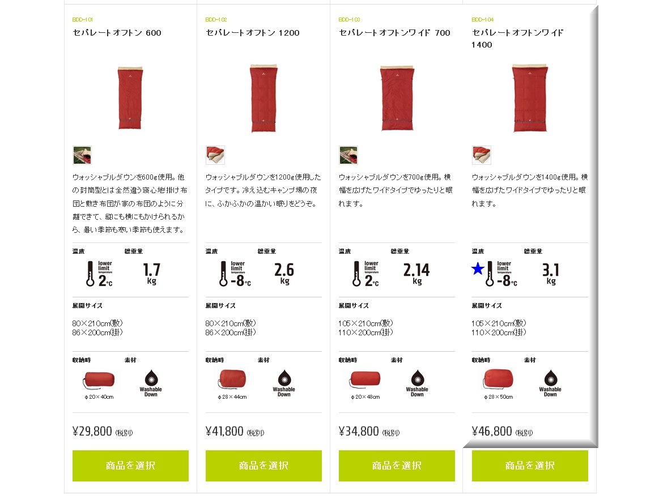659x499 pixels.
Task: Click the thermometer icon showing -8°C for BDD-102
Action: point(224,274)
